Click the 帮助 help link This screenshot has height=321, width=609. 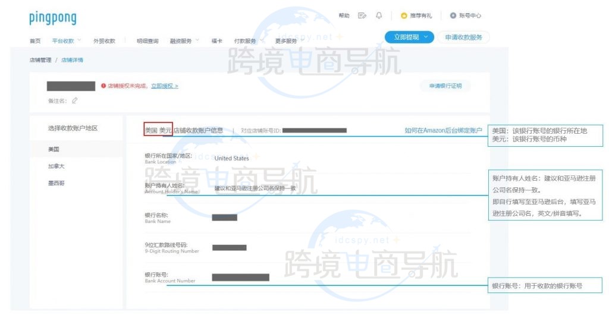(x=344, y=15)
